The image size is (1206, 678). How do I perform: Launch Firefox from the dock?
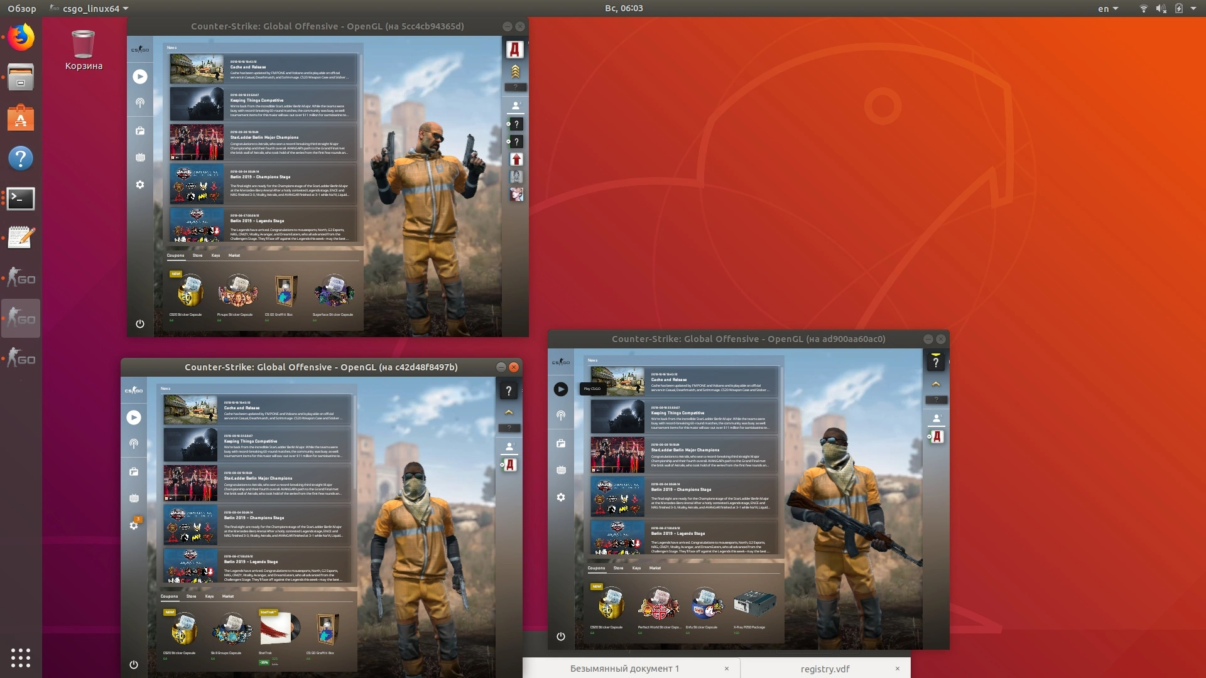(x=21, y=38)
